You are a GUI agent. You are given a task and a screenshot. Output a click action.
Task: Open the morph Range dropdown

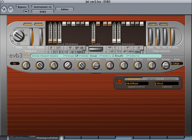[71, 56]
